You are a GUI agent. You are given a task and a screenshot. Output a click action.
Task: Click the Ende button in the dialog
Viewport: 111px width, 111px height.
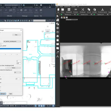[x=11, y=94]
